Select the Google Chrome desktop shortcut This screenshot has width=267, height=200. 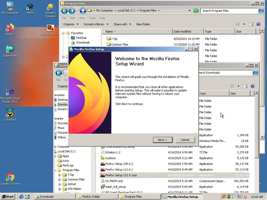(x=10, y=179)
